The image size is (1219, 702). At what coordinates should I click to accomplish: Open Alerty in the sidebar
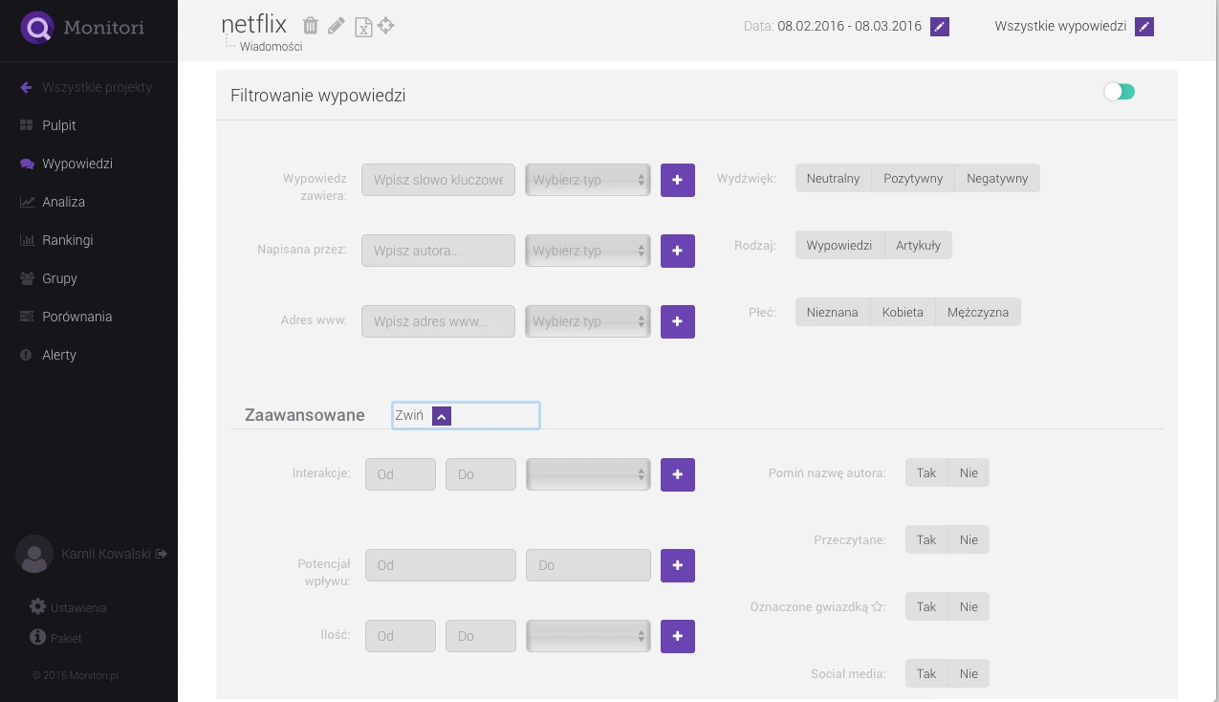click(48, 355)
